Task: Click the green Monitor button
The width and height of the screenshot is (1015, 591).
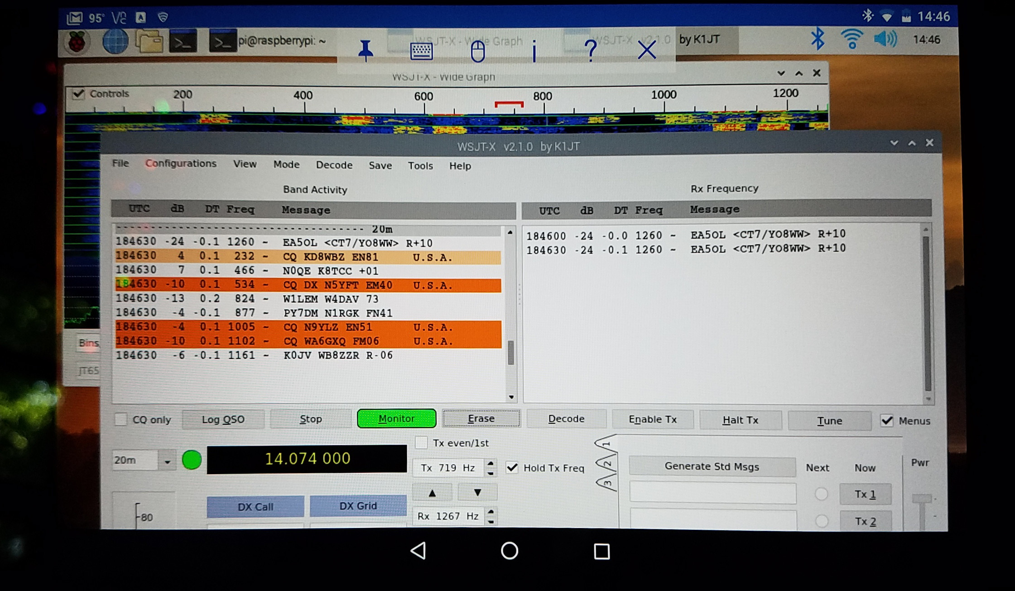Action: 396,418
